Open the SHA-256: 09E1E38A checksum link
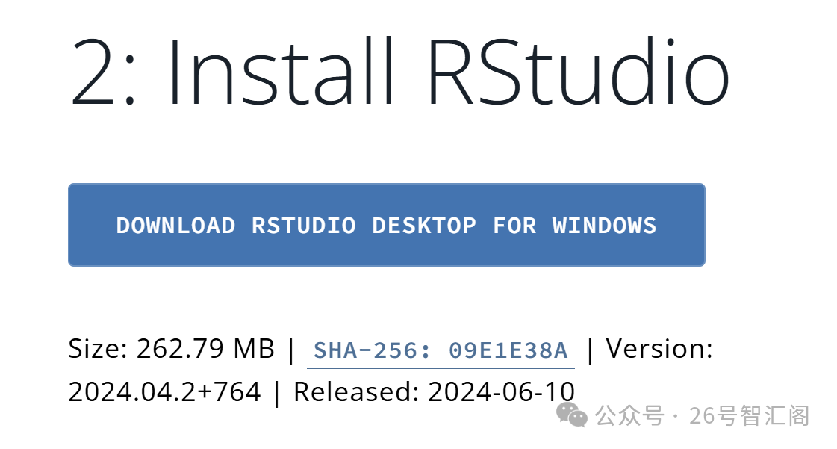The image size is (837, 449). pos(441,350)
